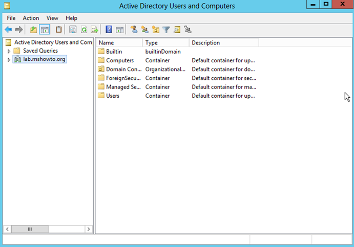Open the View menu

[52, 18]
